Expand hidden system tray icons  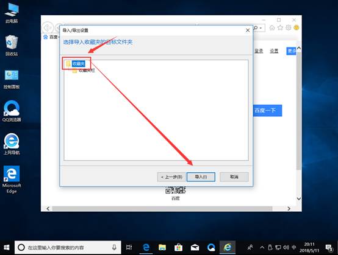tap(262, 248)
